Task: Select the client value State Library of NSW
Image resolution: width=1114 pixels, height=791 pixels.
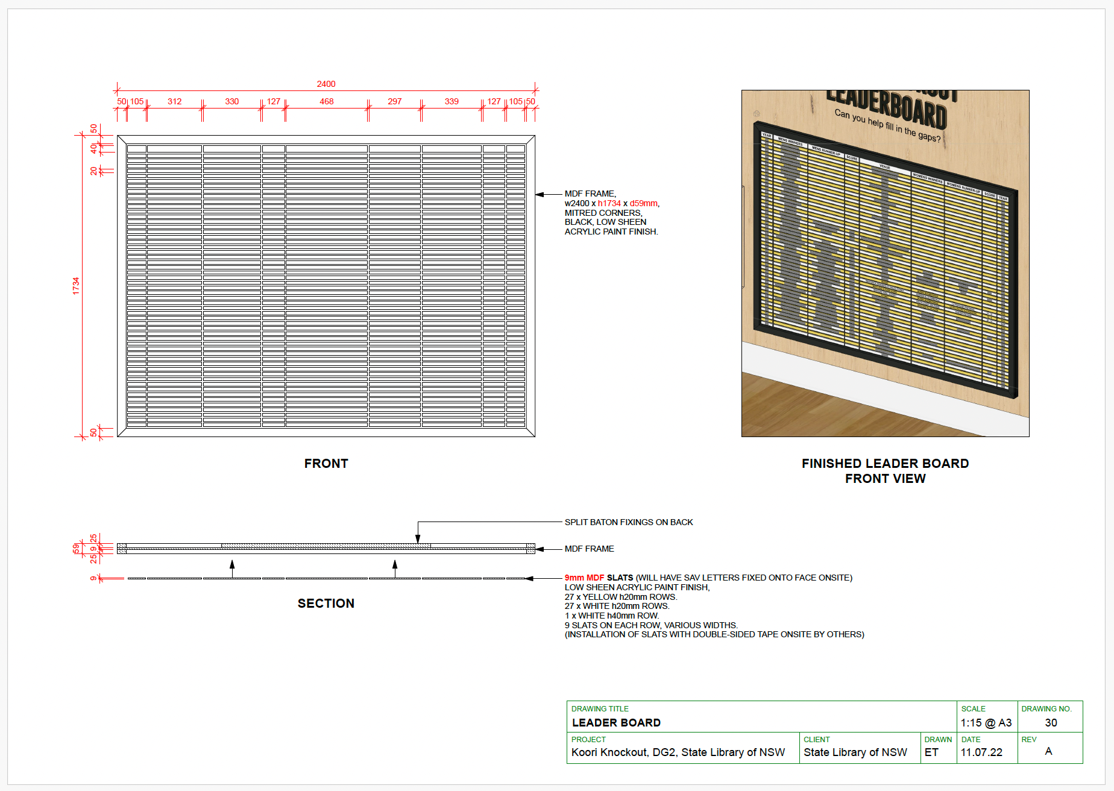Action: (855, 752)
